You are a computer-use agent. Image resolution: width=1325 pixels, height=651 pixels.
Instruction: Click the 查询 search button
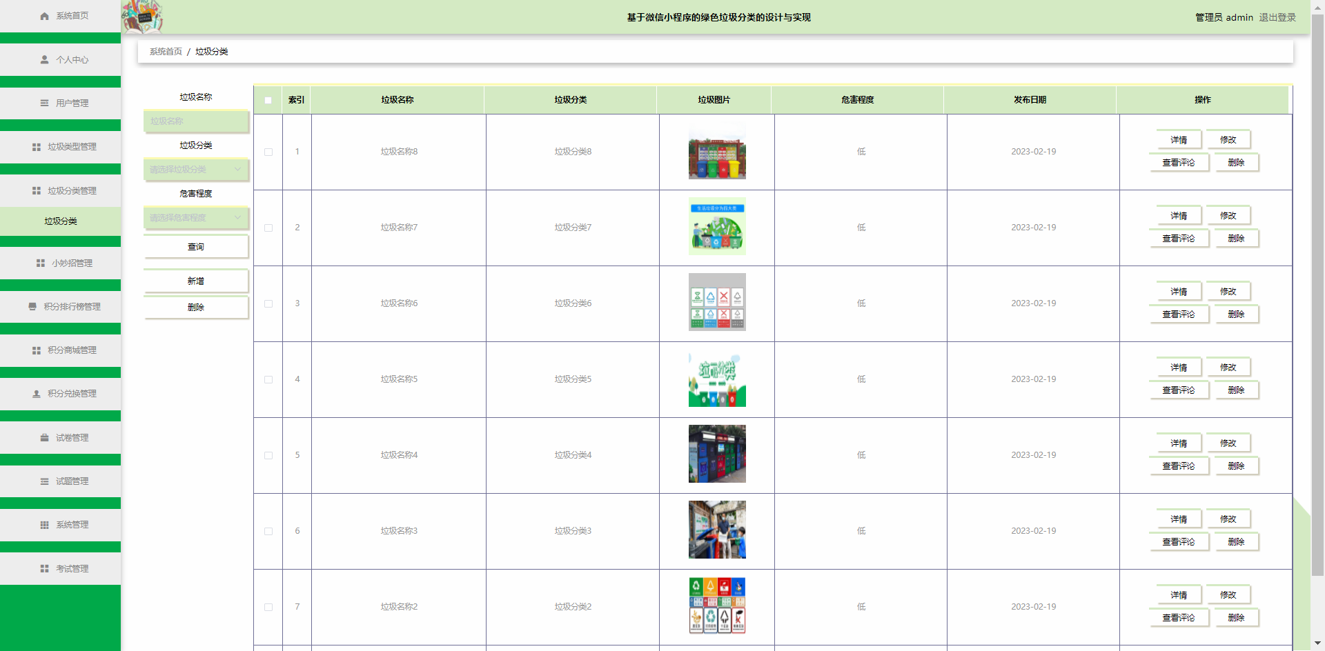tap(196, 247)
